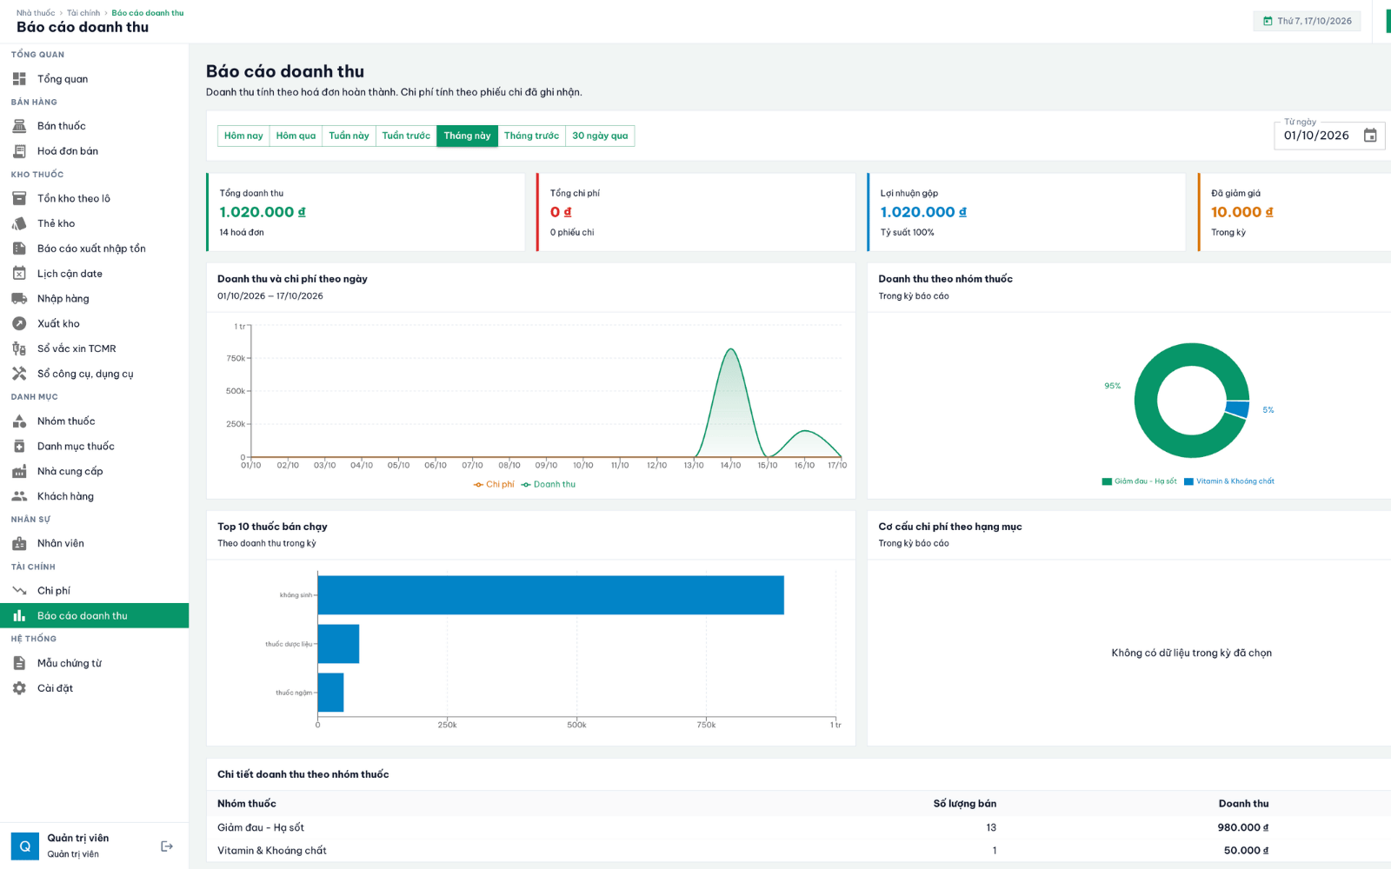Toggle Doanh thu legend in line chart
Viewport: 1391px width, 869px height.
549,485
